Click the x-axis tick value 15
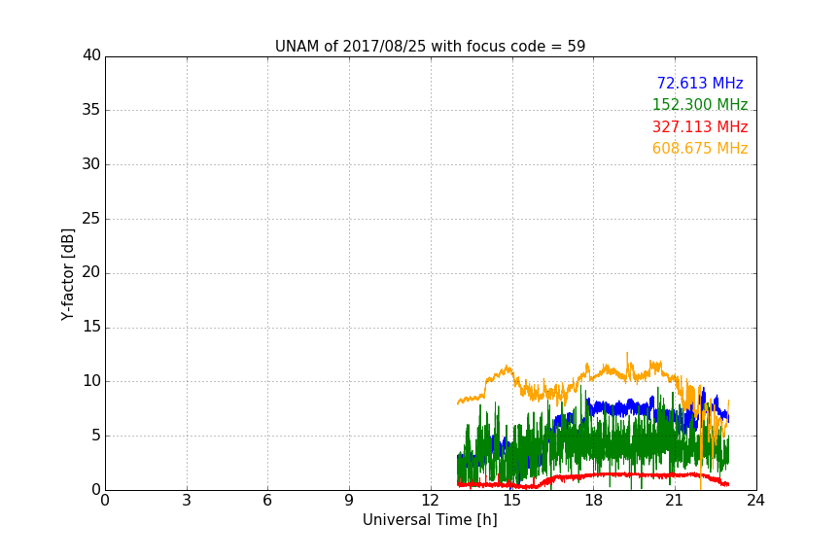 pyautogui.click(x=512, y=501)
